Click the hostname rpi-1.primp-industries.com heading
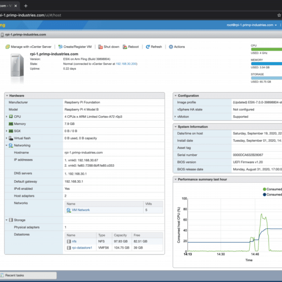 click(54, 54)
